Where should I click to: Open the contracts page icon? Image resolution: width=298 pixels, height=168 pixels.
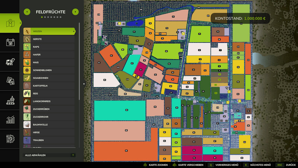click(x=10, y=81)
